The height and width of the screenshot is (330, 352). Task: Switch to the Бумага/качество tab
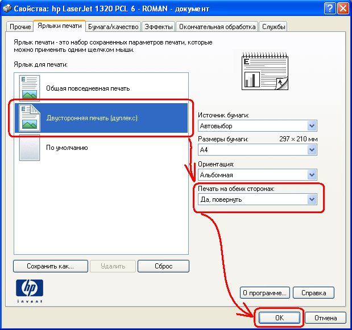click(113, 27)
